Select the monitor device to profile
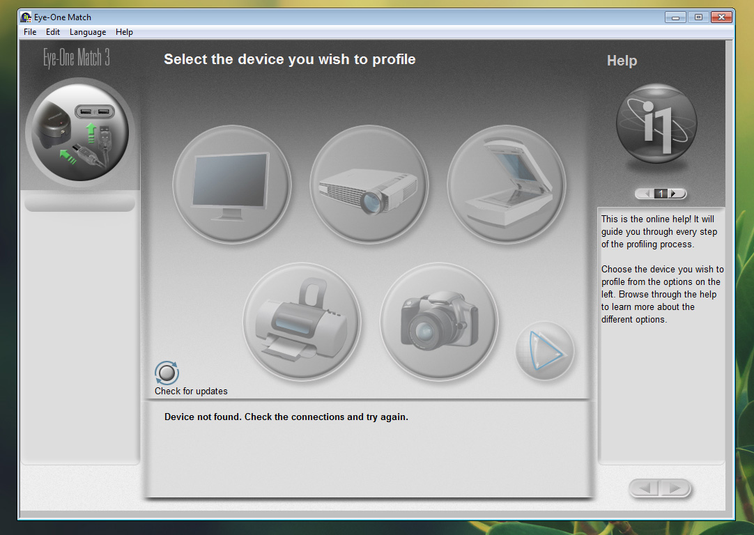This screenshot has width=754, height=535. [x=232, y=184]
